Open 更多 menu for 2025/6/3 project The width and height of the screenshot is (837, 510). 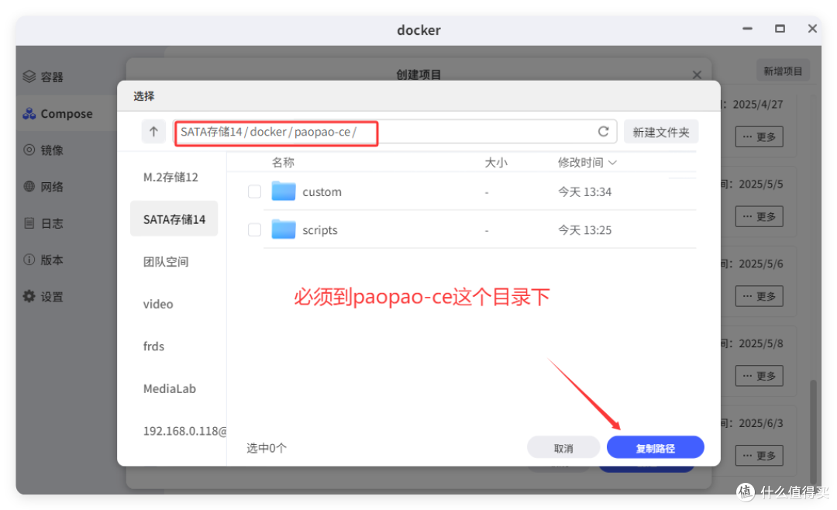click(759, 456)
